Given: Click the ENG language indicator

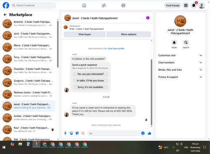Looking at the screenshot, I should (x=186, y=147).
